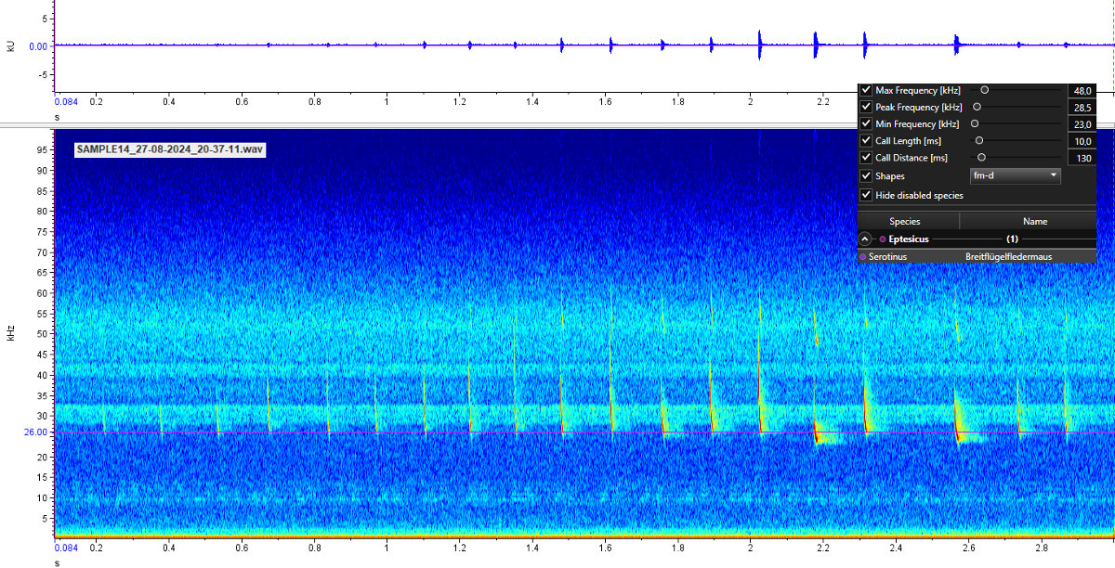1115x568 pixels.
Task: Click the Call Length value field 10,0
Action: tap(1081, 140)
